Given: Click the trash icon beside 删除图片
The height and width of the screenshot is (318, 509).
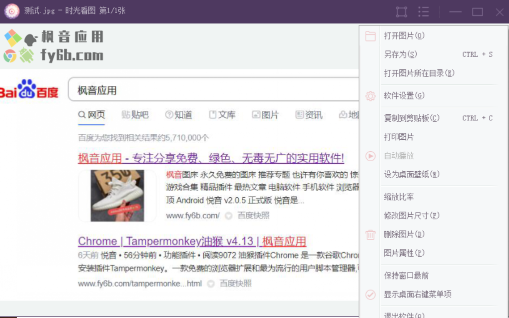Looking at the screenshot, I should pos(371,234).
